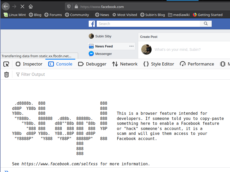Click the 'What's on your mind' post box

pos(177,50)
